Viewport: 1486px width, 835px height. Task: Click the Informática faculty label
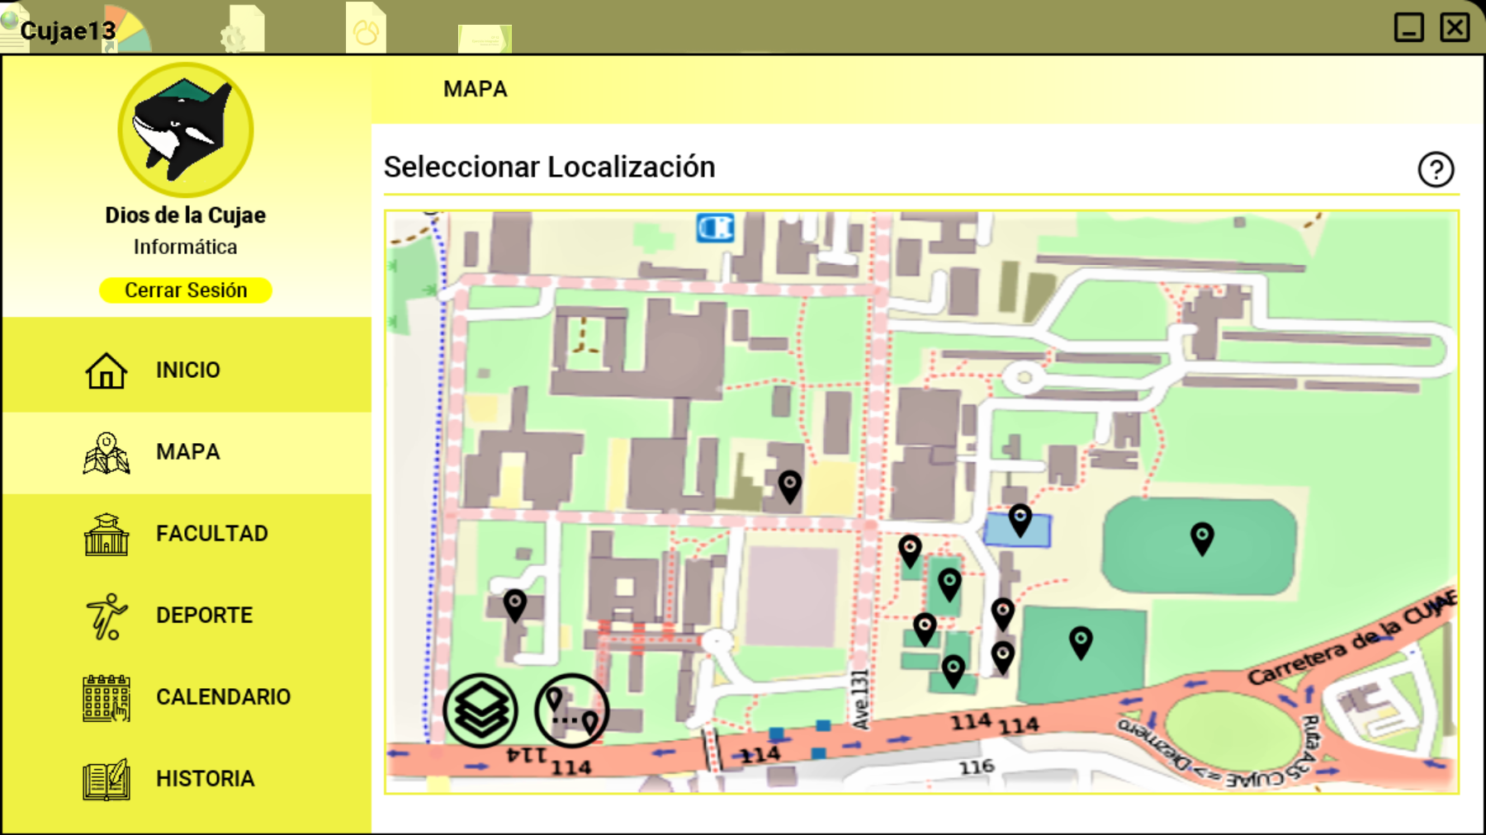186,247
